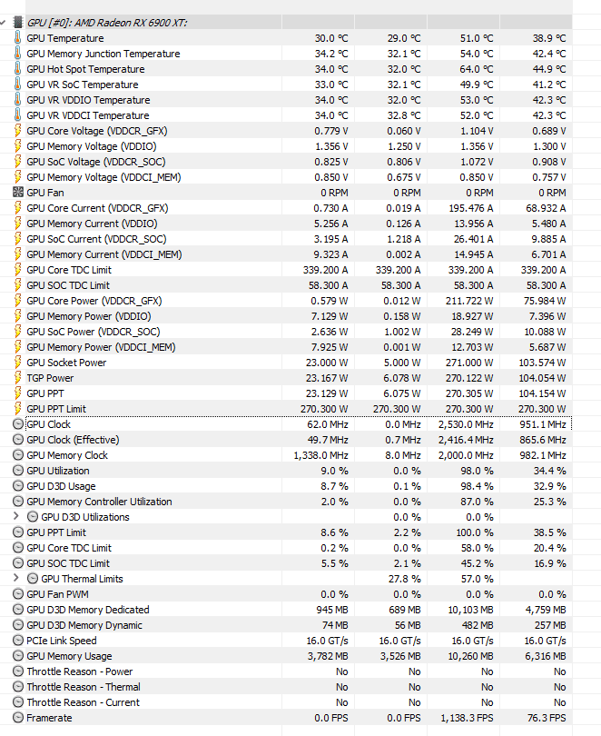Click clock icon beside GPU Clock (Effective)
The width and height of the screenshot is (601, 736).
18,440
